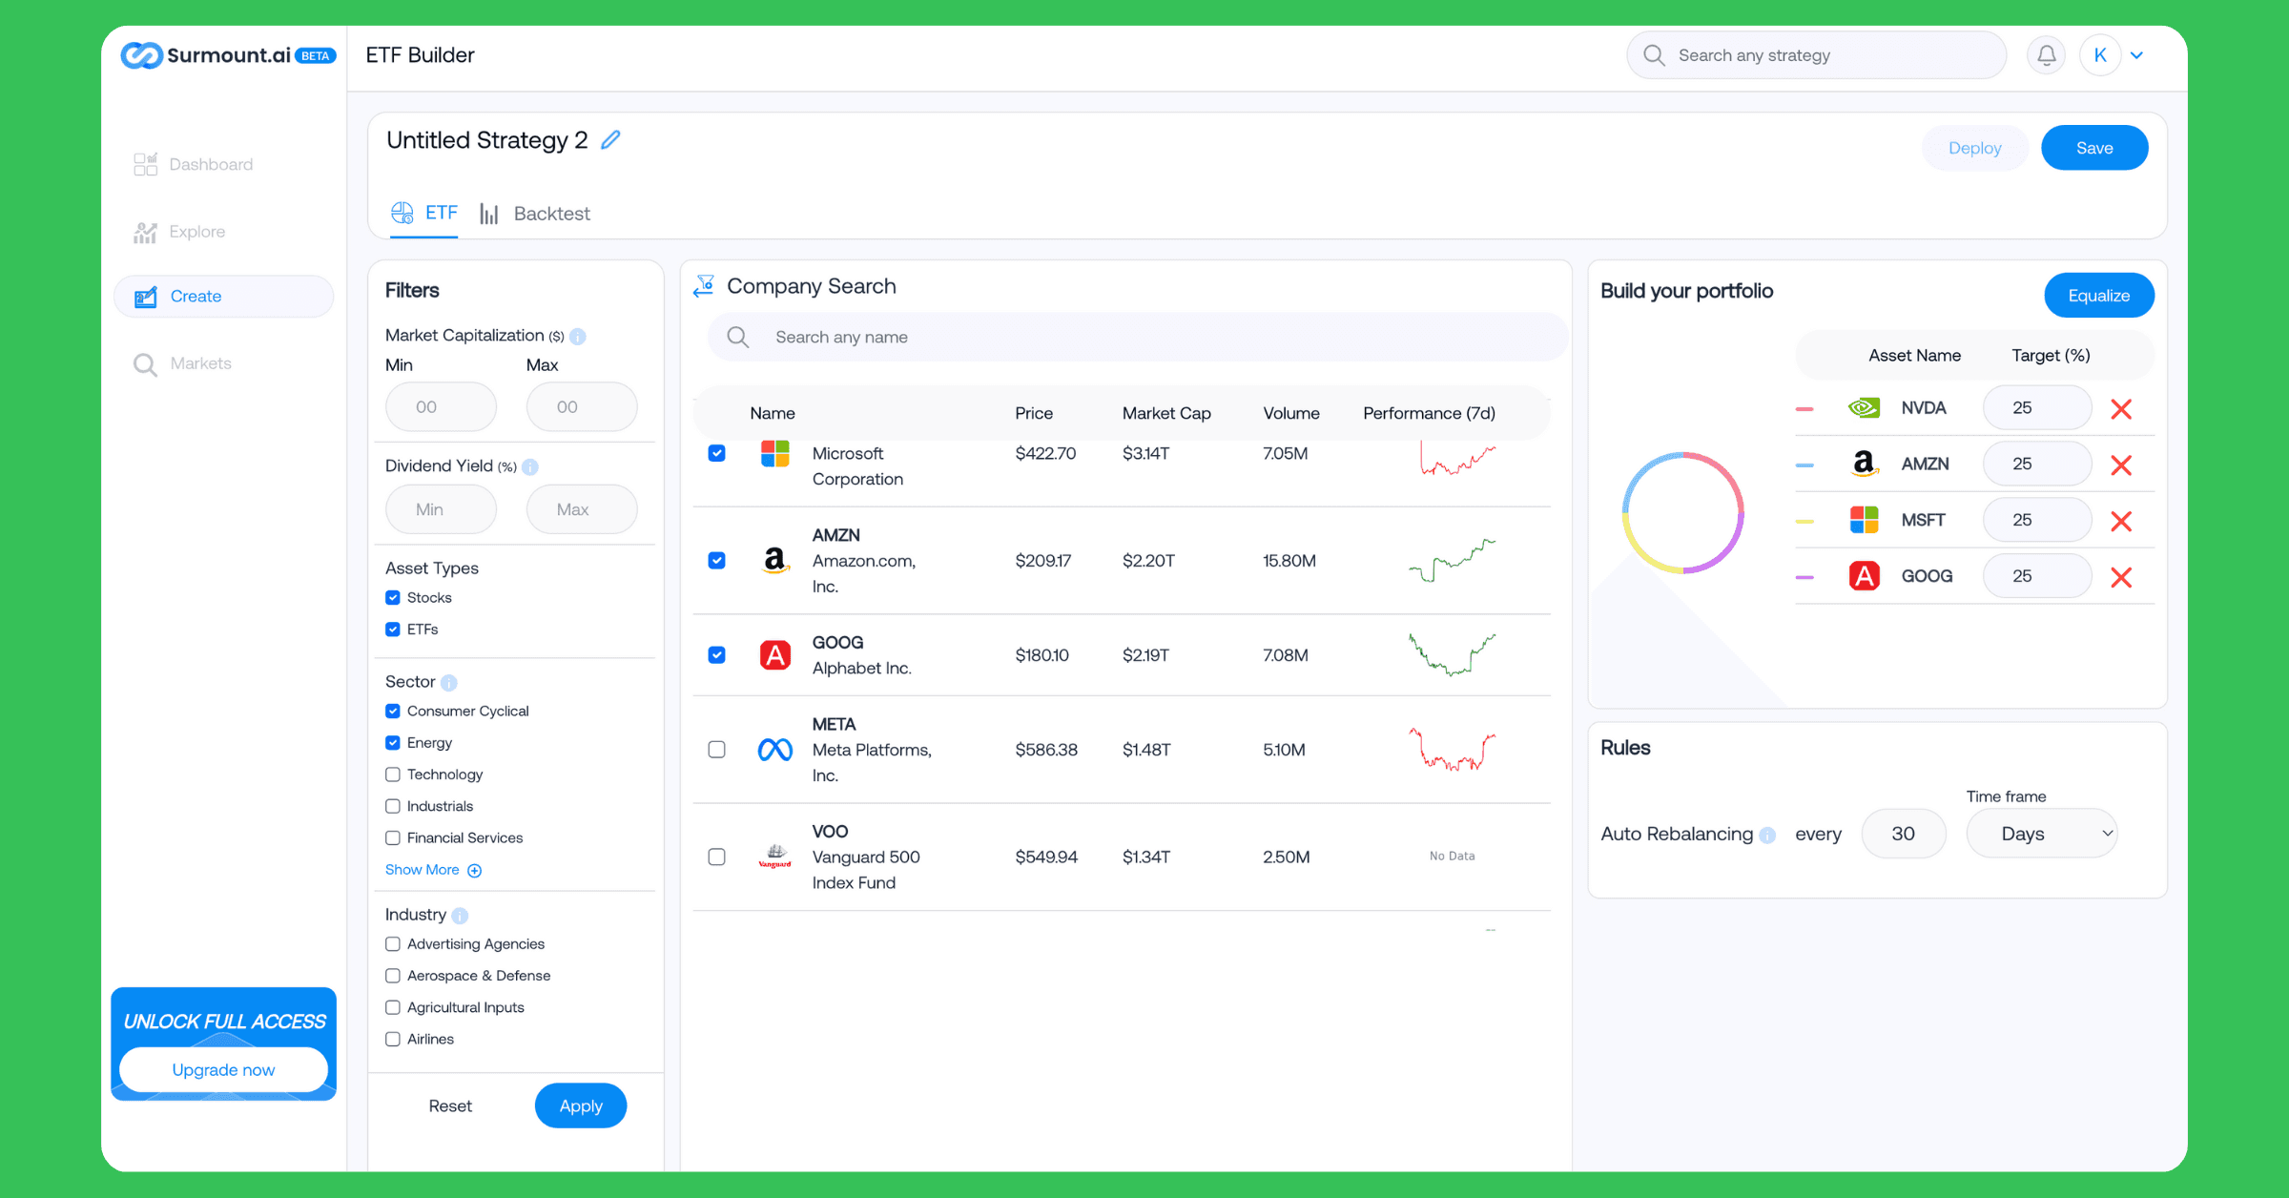Check the Technology sector
This screenshot has height=1198, width=2289.
point(393,775)
